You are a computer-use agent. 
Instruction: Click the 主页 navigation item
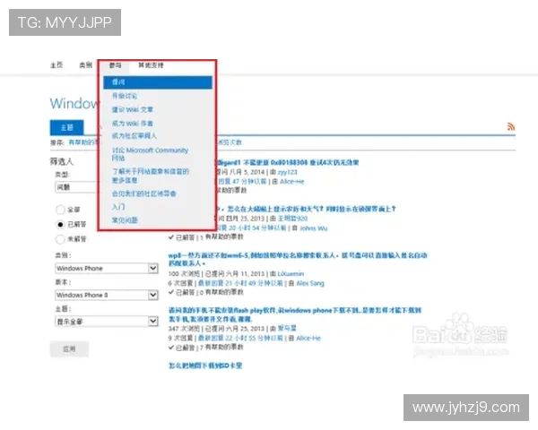click(x=56, y=65)
